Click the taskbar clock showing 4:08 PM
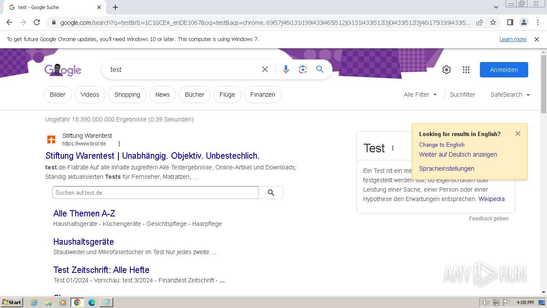 pyautogui.click(x=525, y=302)
